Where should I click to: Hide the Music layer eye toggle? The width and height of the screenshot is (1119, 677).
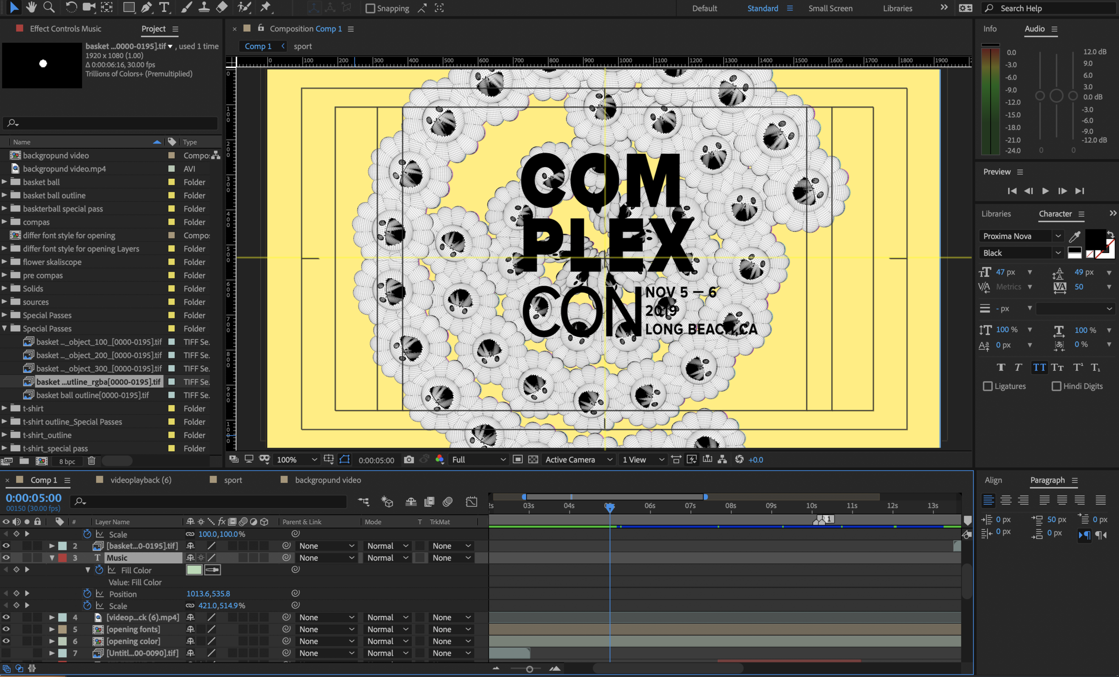pos(6,558)
